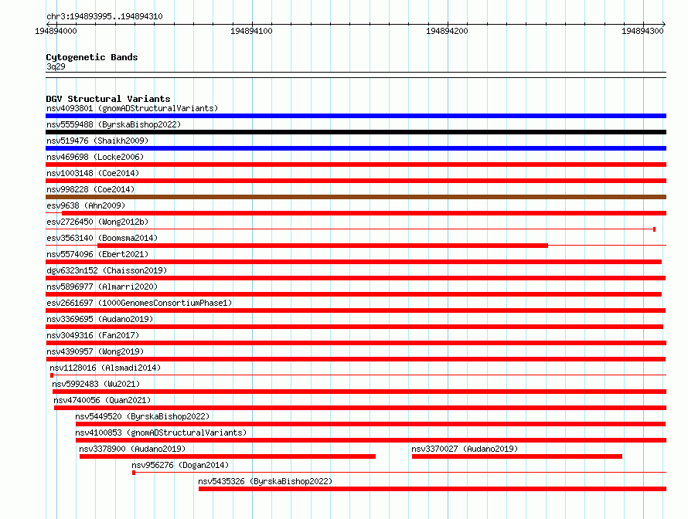688x519 pixels.
Task: Open nsv5574096 (Ebert2021) label
Action: point(97,254)
